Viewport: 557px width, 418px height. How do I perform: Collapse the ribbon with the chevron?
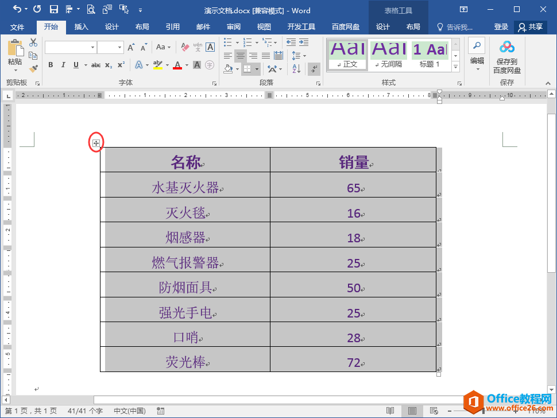(548, 83)
